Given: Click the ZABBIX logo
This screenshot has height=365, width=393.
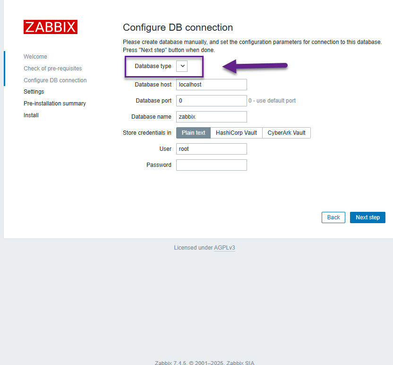Looking at the screenshot, I should pyautogui.click(x=51, y=27).
